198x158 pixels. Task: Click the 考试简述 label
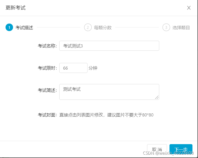[x=47, y=90]
